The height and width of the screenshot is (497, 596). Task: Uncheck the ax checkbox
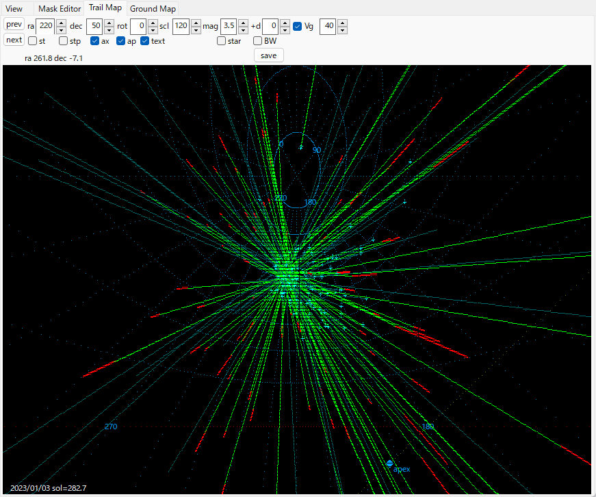95,41
